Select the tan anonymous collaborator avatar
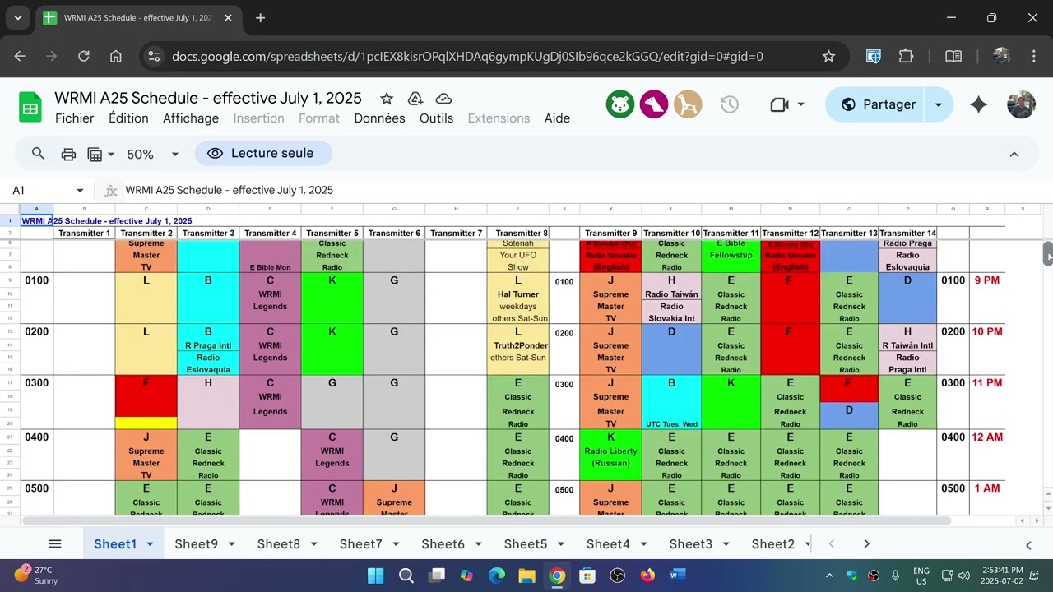 (688, 104)
